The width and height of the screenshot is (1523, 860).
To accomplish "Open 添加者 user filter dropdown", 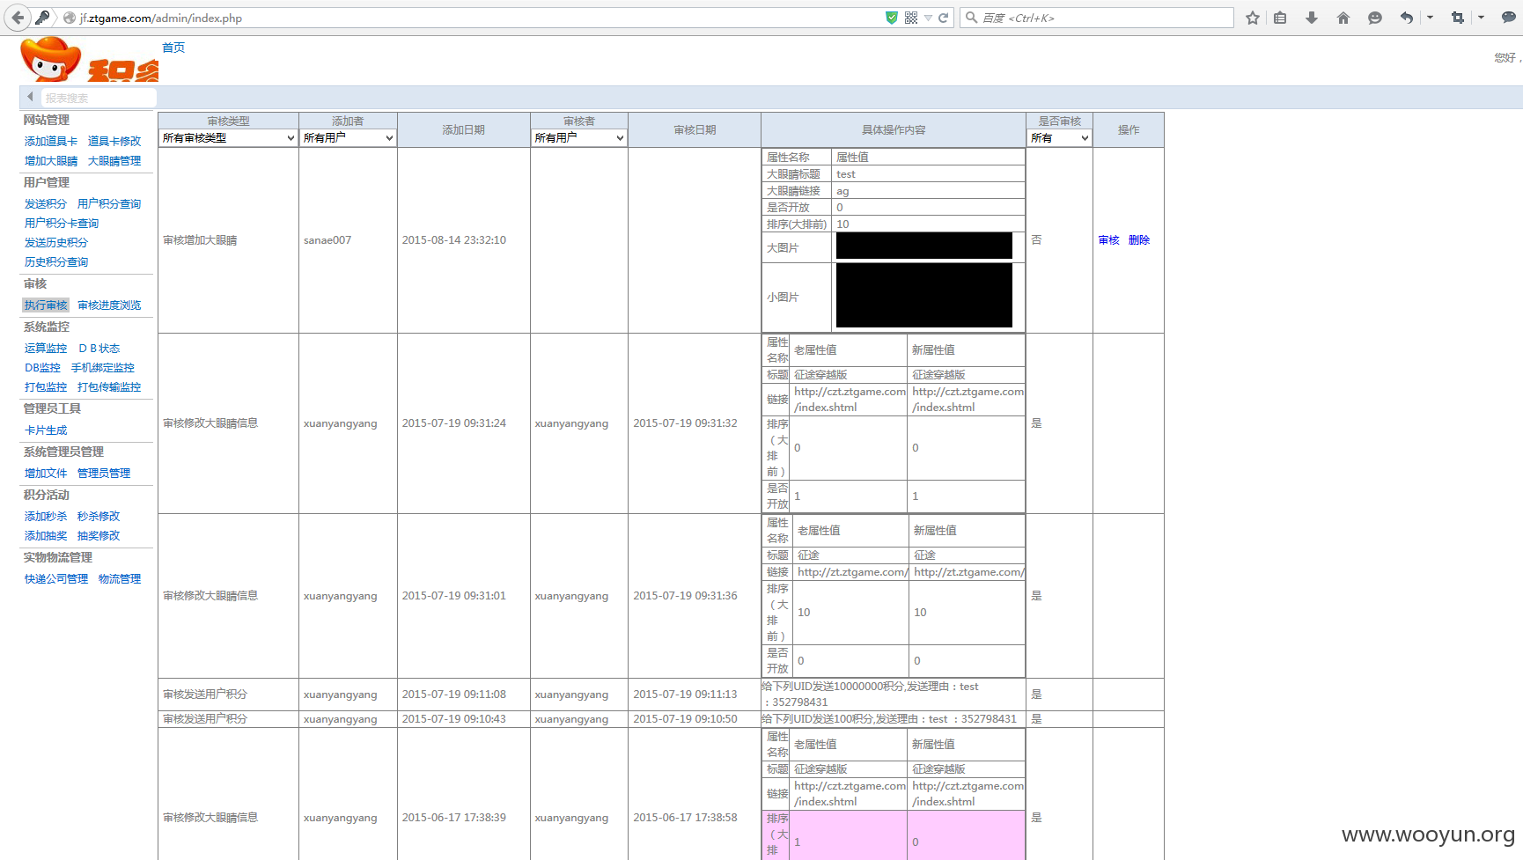I will [348, 137].
